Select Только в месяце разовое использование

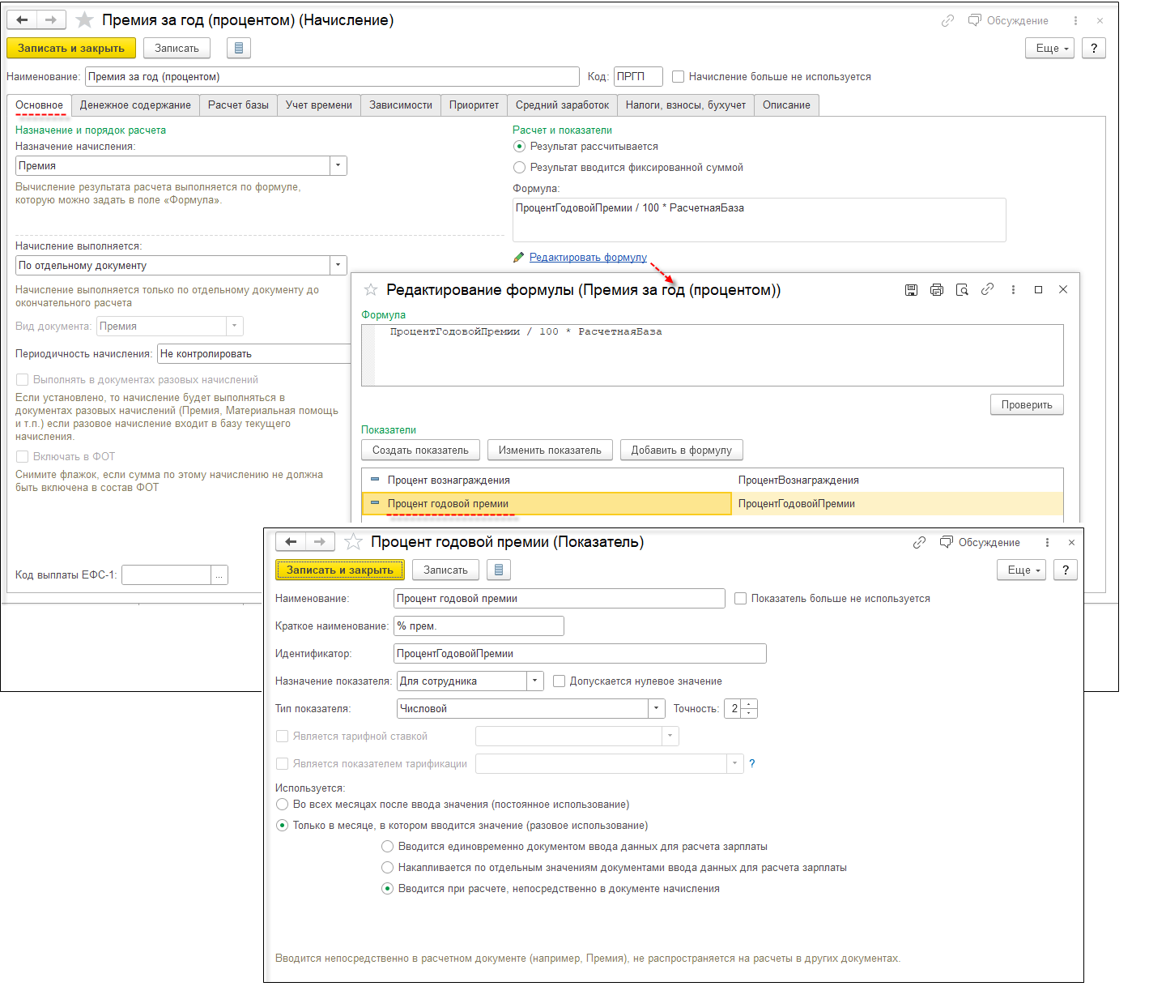coord(282,826)
